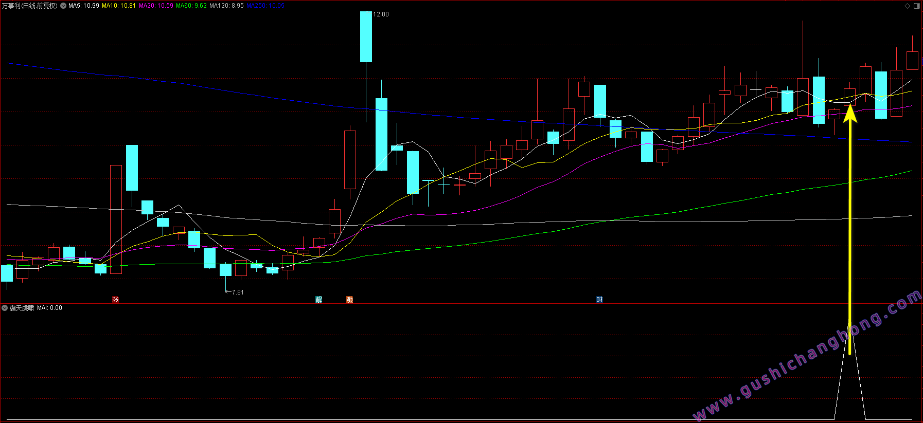This screenshot has height=423, width=923.
Task: Click the 7.81 low price label
Action: click(x=238, y=292)
